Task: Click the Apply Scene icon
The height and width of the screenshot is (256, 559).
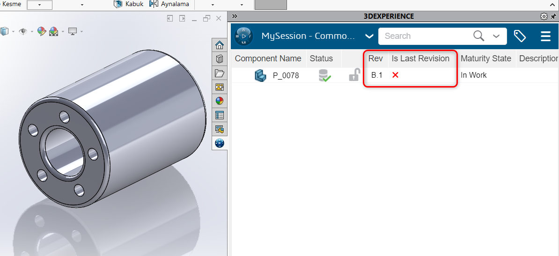Action: [54, 31]
